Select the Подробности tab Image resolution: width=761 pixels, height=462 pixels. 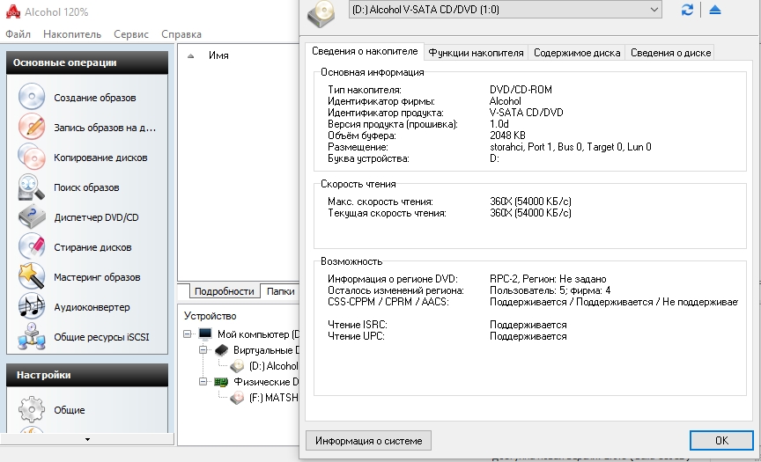pos(225,291)
